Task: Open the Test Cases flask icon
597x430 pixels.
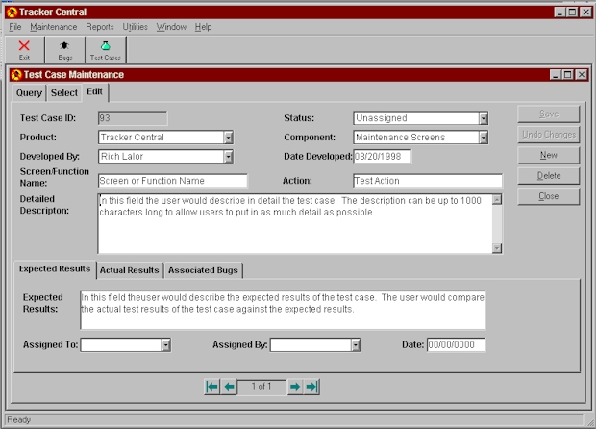Action: 106,50
